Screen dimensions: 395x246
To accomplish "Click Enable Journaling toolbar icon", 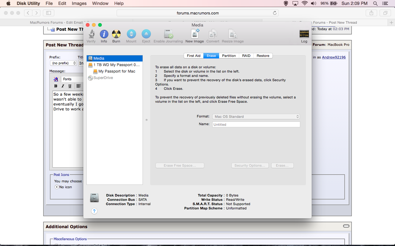I will pyautogui.click(x=168, y=34).
